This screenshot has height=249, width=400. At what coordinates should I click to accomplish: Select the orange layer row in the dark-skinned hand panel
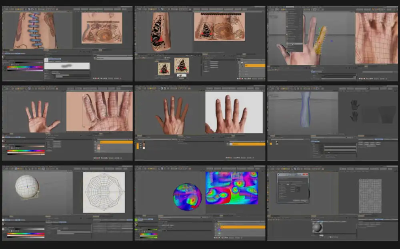pos(247,144)
